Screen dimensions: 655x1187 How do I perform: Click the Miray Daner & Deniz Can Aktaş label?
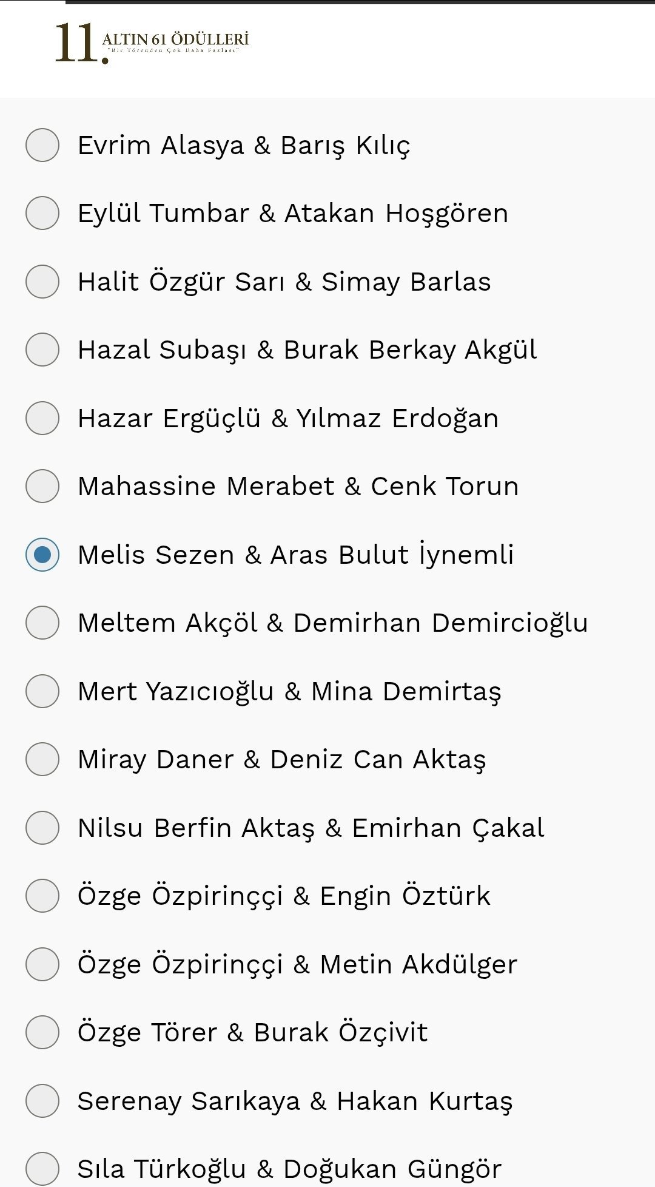tap(281, 760)
